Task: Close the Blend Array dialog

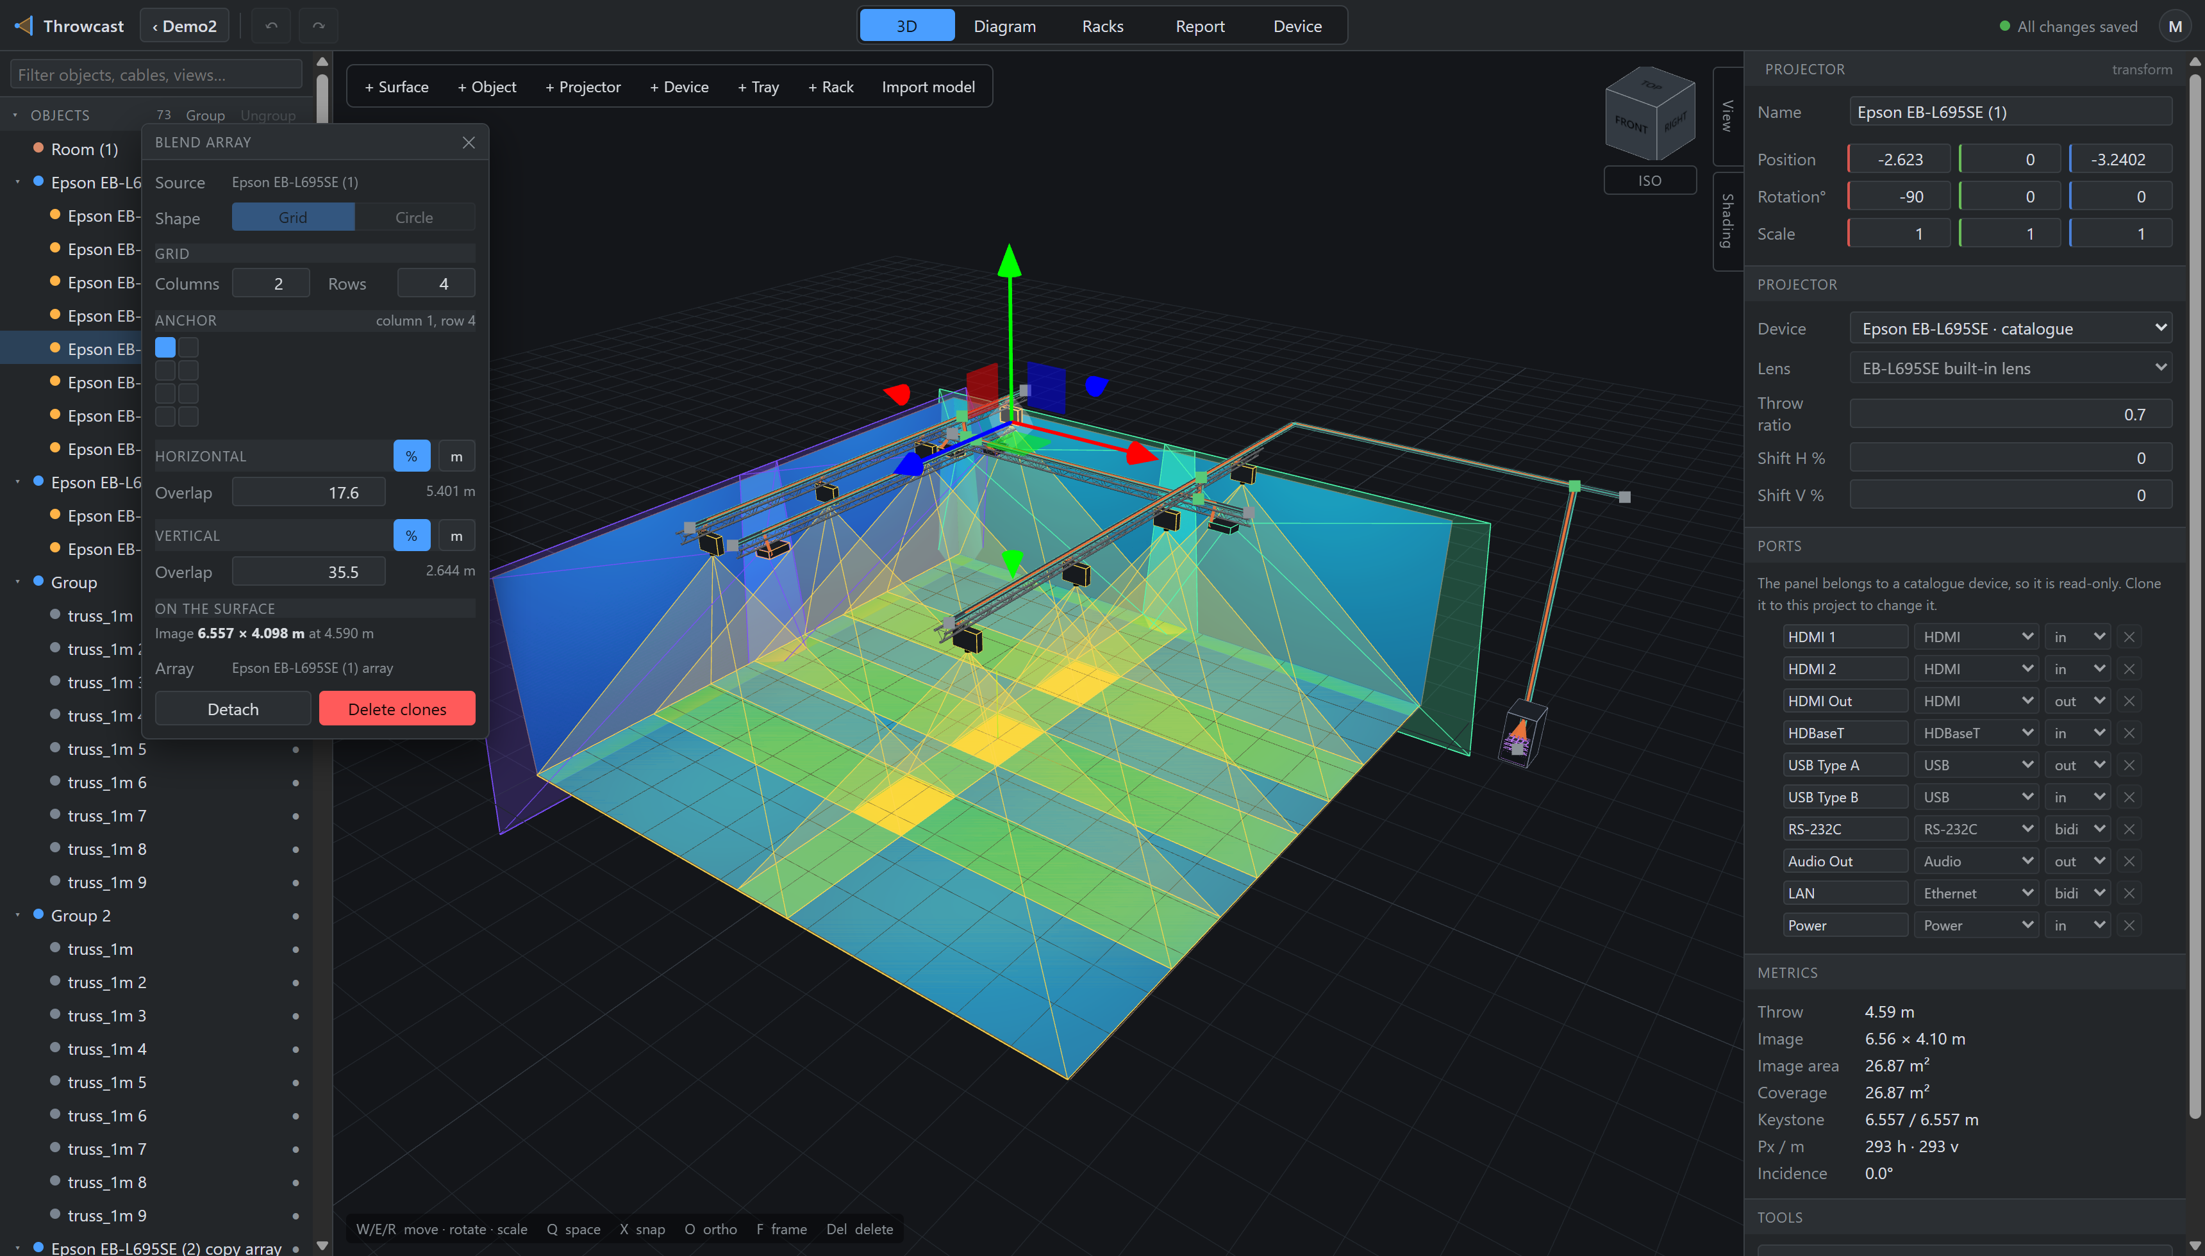Action: click(469, 142)
